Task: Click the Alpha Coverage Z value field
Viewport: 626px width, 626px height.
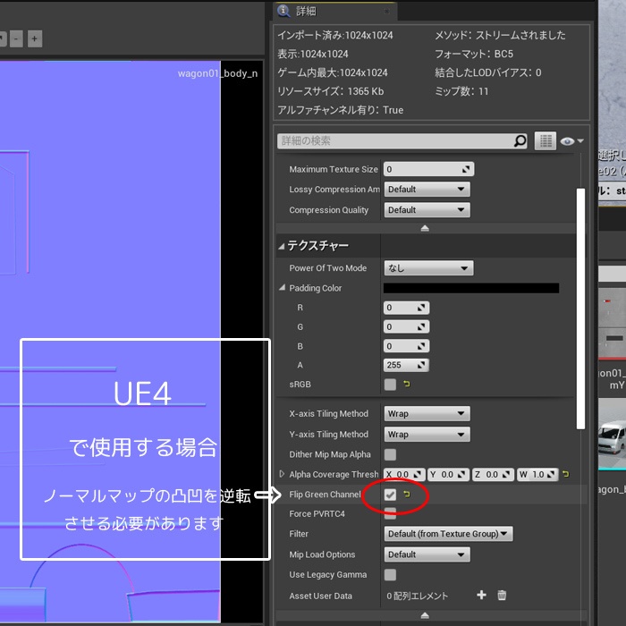Action: tap(493, 474)
